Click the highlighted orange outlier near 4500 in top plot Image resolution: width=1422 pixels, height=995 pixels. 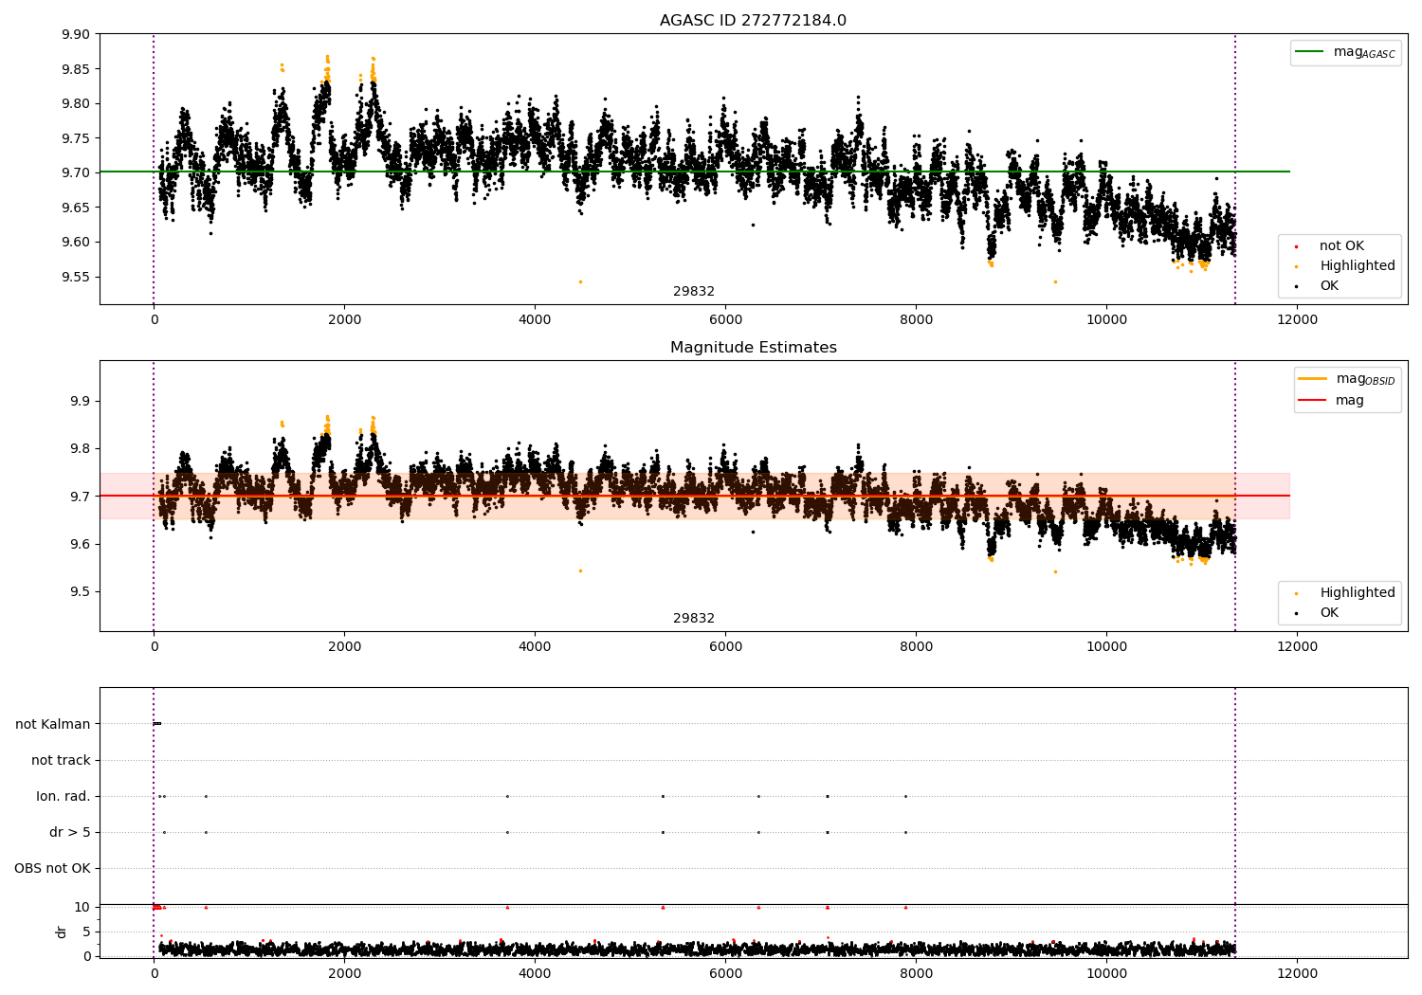click(x=581, y=281)
